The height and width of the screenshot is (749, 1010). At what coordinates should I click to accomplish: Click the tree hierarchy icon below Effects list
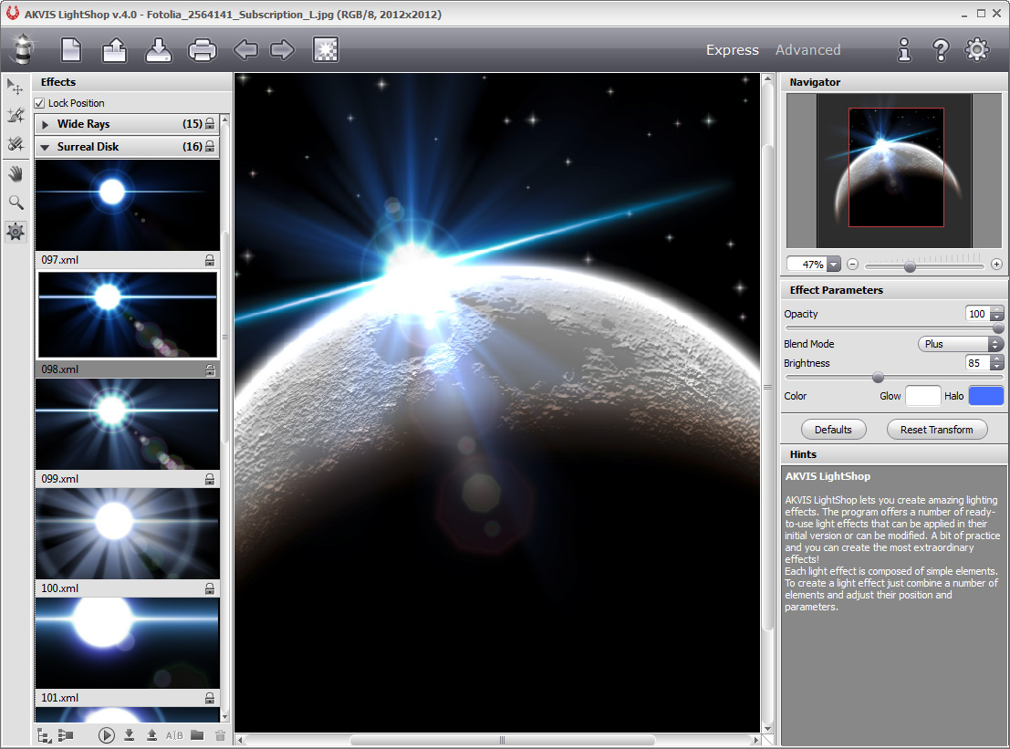coord(45,735)
